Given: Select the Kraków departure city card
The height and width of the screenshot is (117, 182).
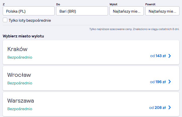Looking at the screenshot, I should 91,52.
